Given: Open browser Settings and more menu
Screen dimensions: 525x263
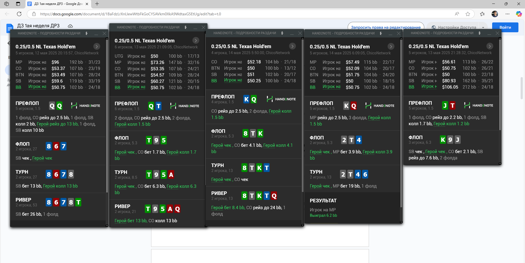Looking at the screenshot, I should (507, 14).
